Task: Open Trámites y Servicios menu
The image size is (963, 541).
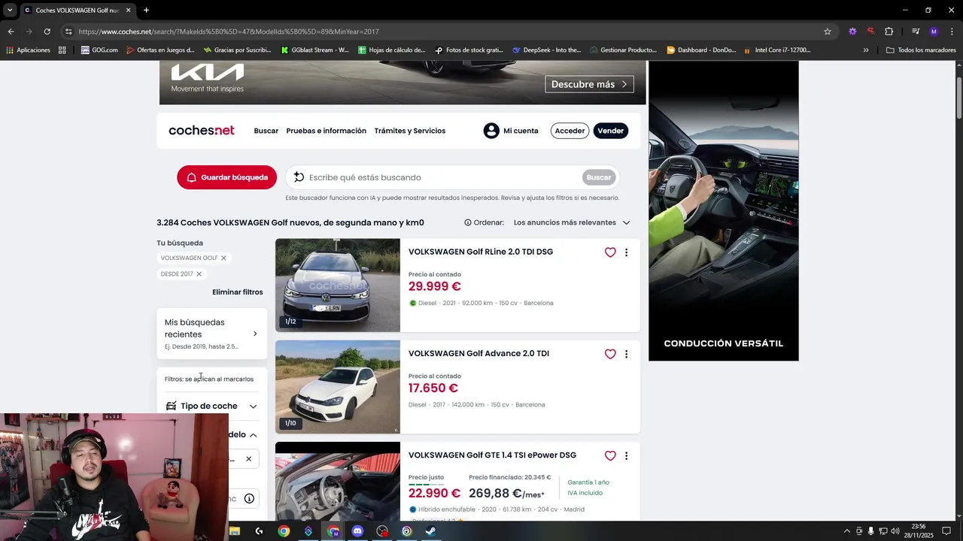Action: (x=410, y=131)
